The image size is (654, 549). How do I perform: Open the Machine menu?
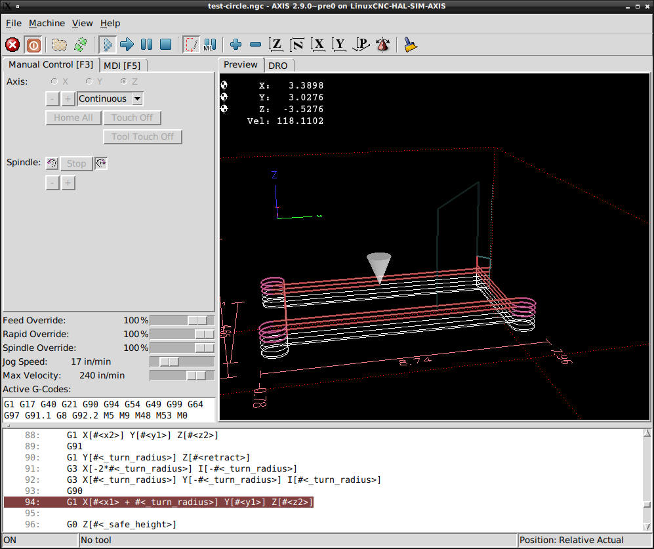click(x=47, y=23)
